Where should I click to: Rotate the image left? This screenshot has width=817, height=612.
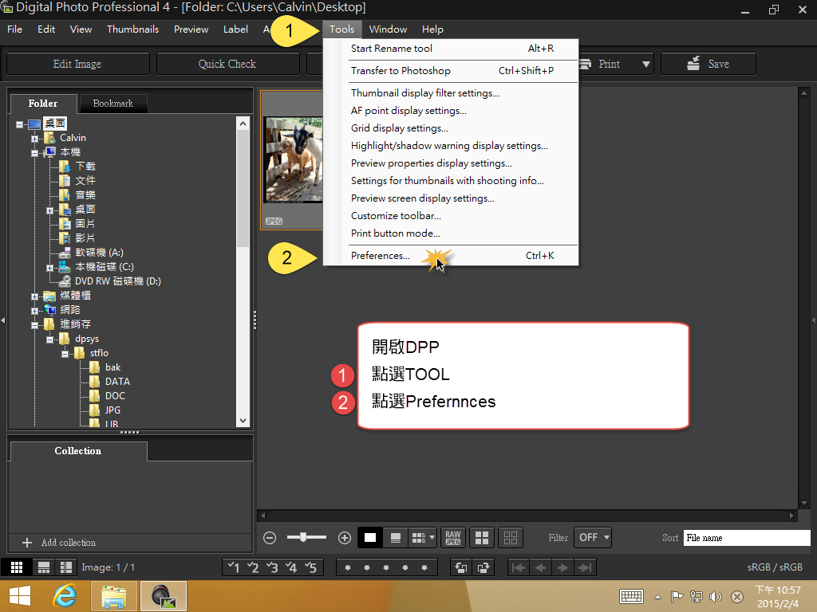pyautogui.click(x=461, y=567)
